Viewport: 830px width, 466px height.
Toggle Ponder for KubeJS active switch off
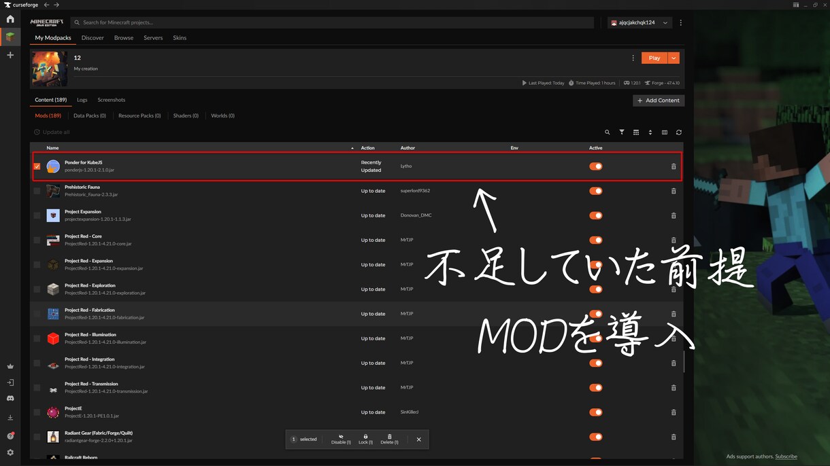(596, 166)
